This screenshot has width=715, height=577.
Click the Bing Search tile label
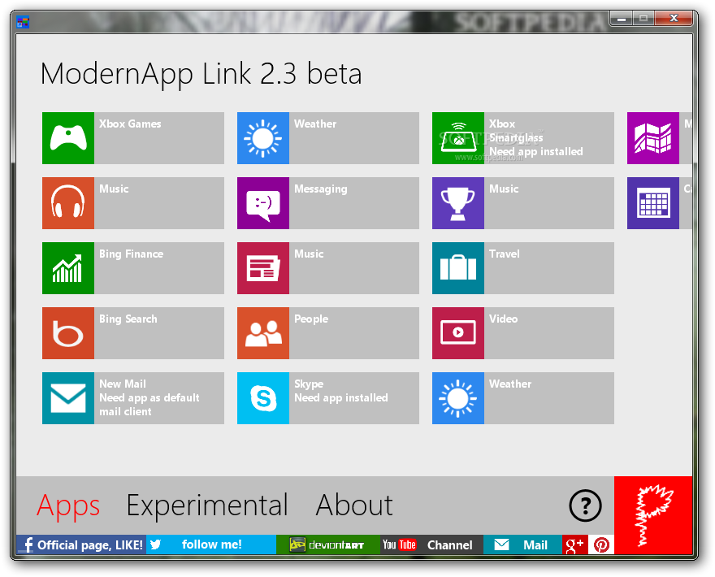click(128, 319)
